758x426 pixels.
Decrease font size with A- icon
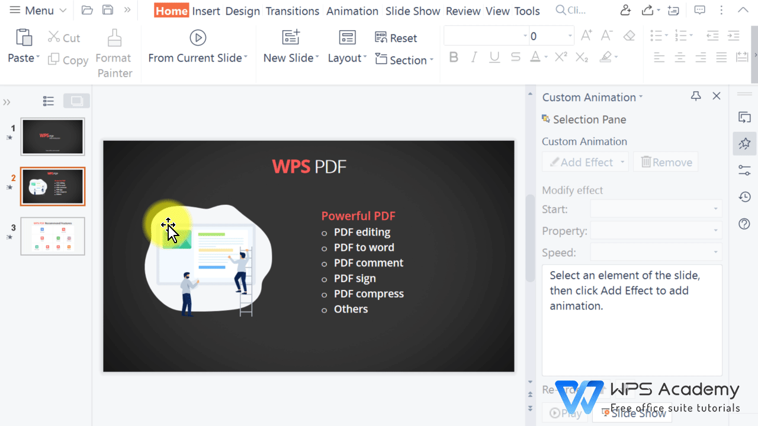point(608,35)
